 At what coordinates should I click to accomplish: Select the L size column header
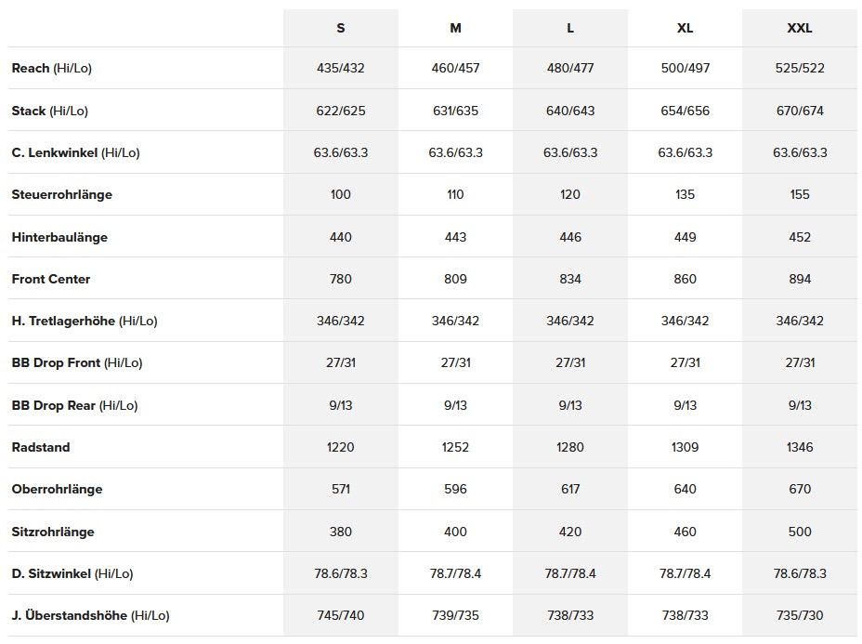pyautogui.click(x=570, y=28)
